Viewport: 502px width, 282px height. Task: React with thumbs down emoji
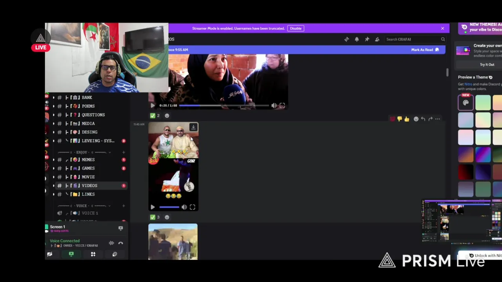[x=399, y=119]
